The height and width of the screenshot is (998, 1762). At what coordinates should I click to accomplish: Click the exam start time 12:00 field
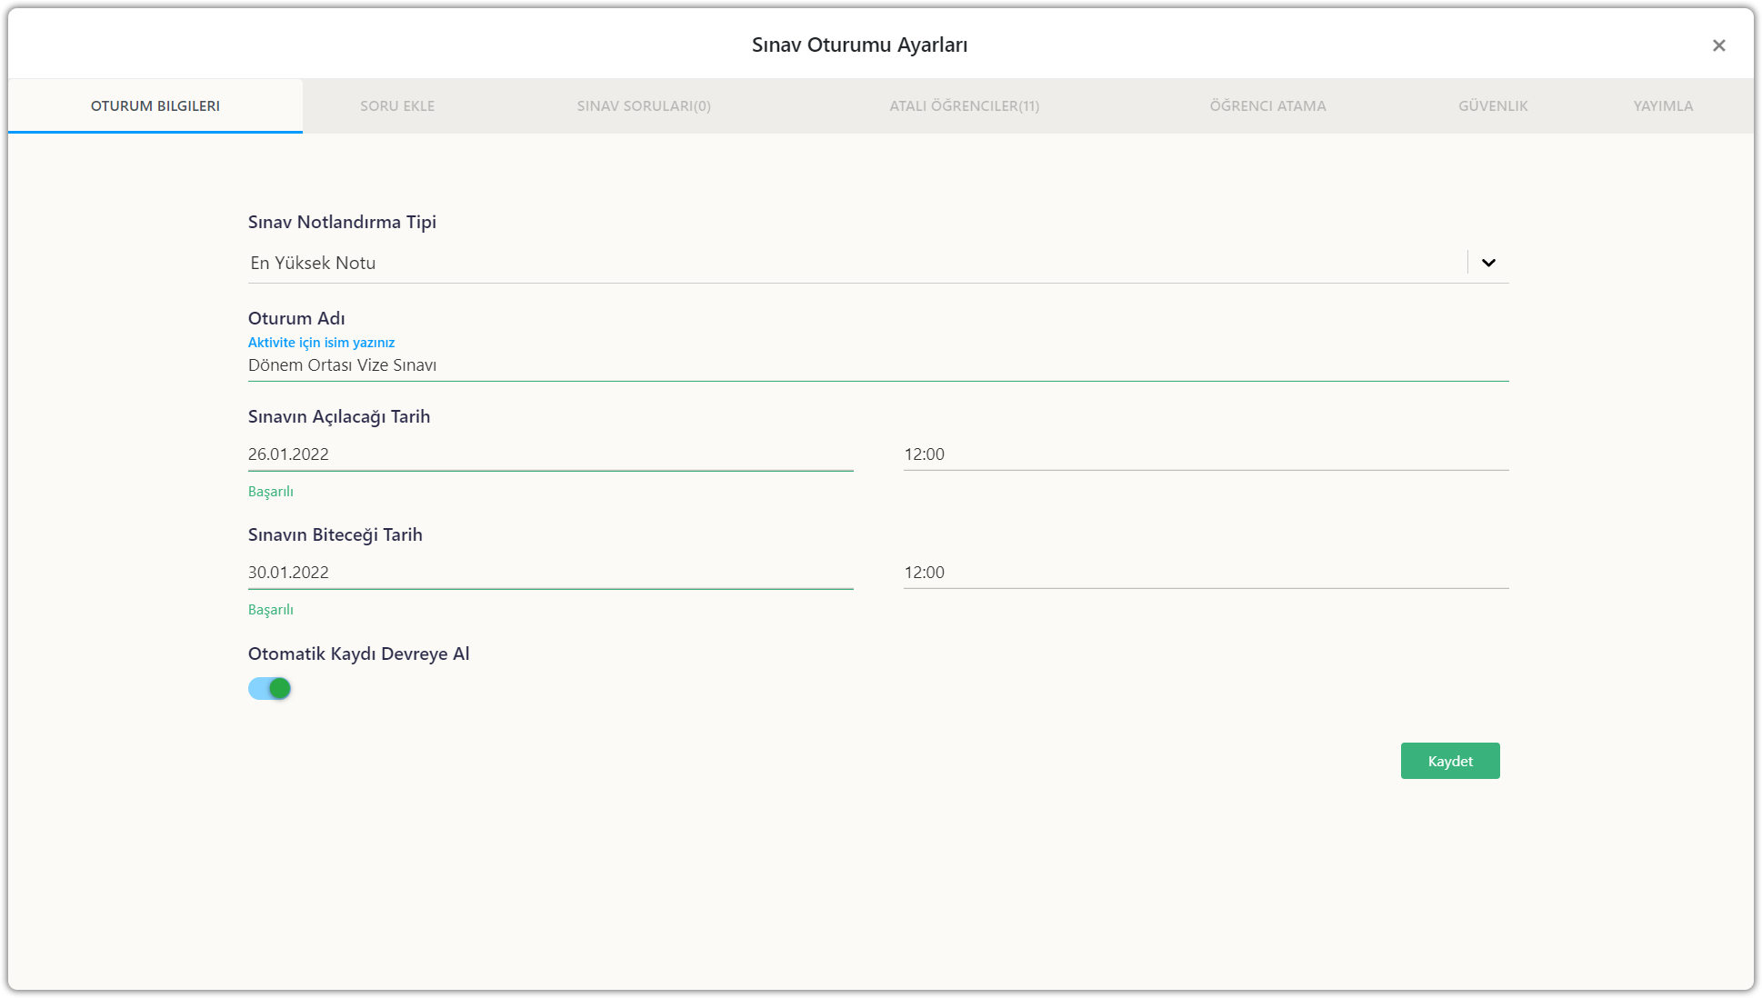pyautogui.click(x=1206, y=454)
